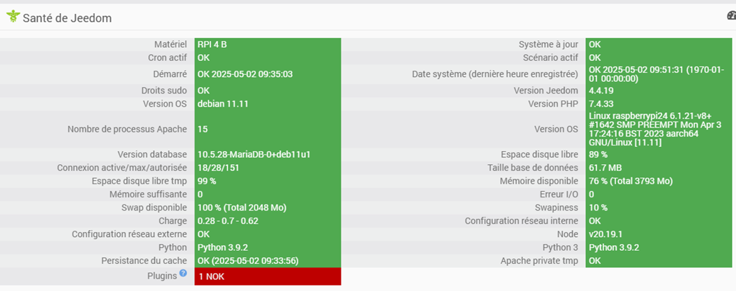Click the Nombre de processus Apache label
736x291 pixels.
(x=127, y=129)
